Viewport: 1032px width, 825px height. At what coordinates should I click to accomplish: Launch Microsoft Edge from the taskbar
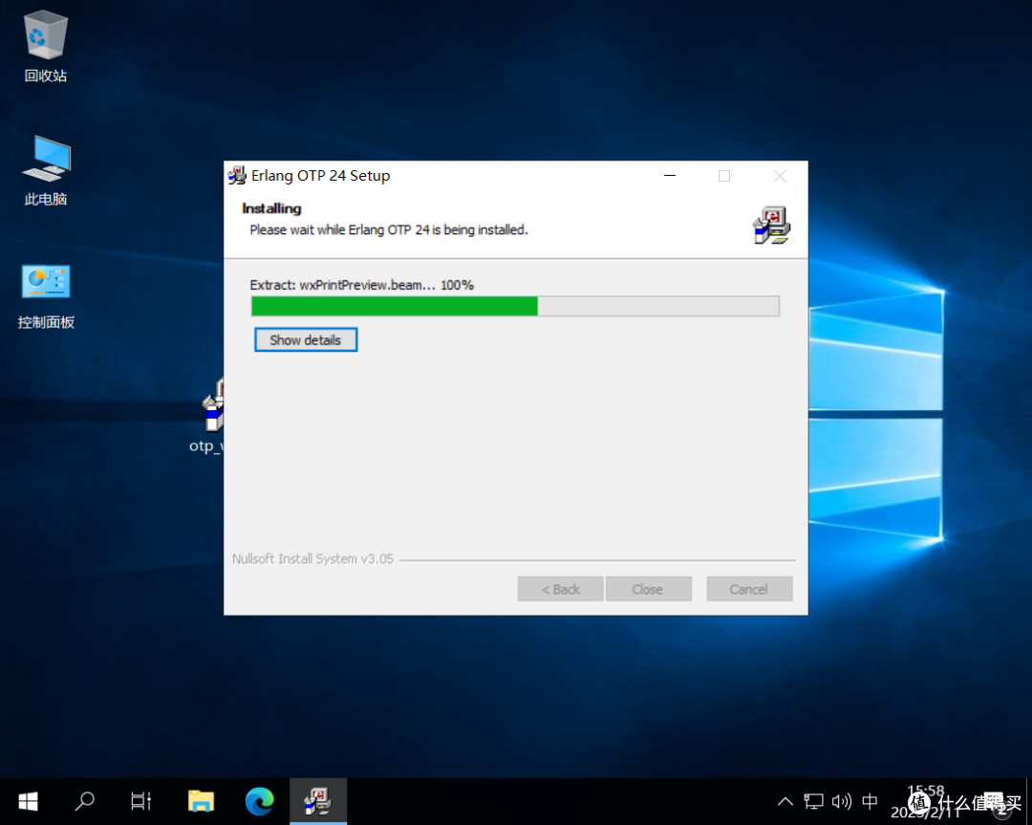(259, 801)
